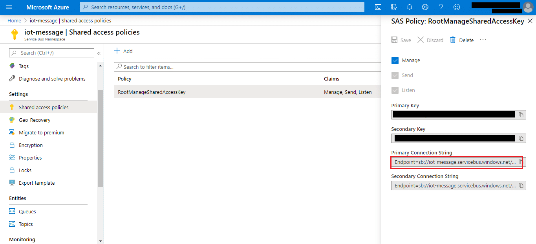Go to Home breadcrumb link
This screenshot has width=536, height=244.
(14, 20)
